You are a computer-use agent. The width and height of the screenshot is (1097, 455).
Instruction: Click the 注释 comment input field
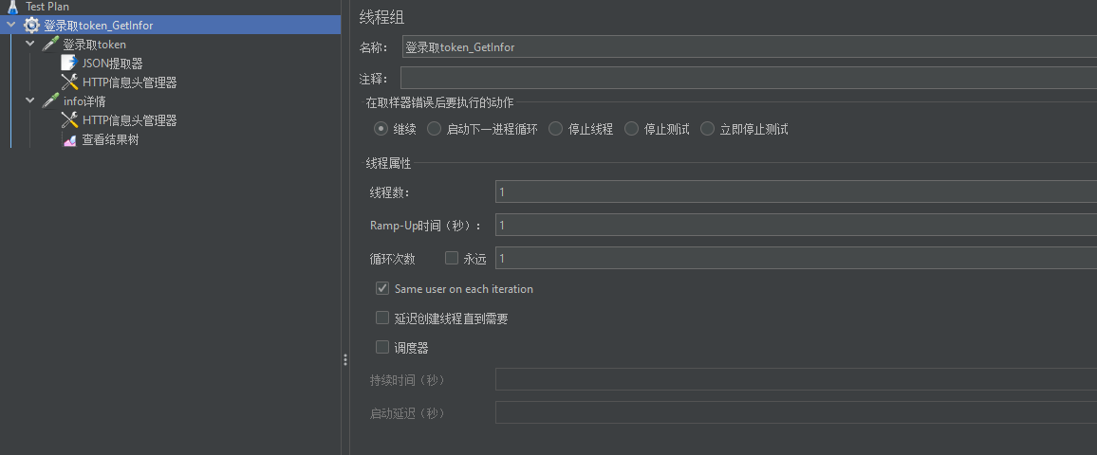tap(749, 78)
